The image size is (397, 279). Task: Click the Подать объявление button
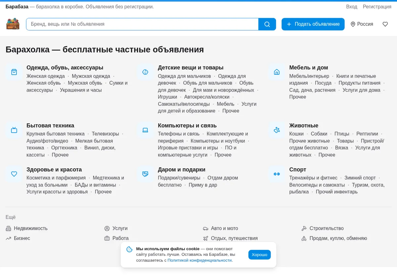tap(313, 24)
